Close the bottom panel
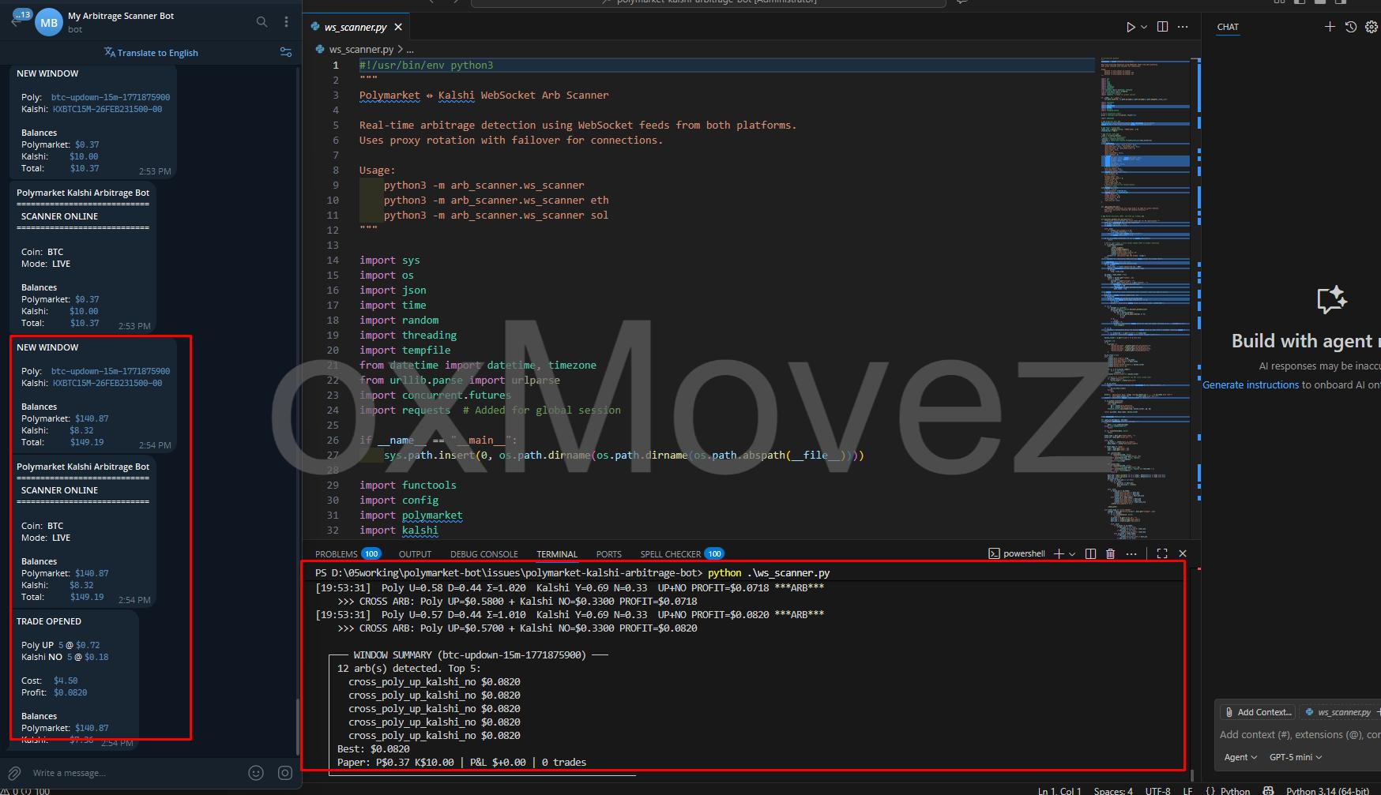Viewport: 1381px width, 795px height. [1183, 553]
